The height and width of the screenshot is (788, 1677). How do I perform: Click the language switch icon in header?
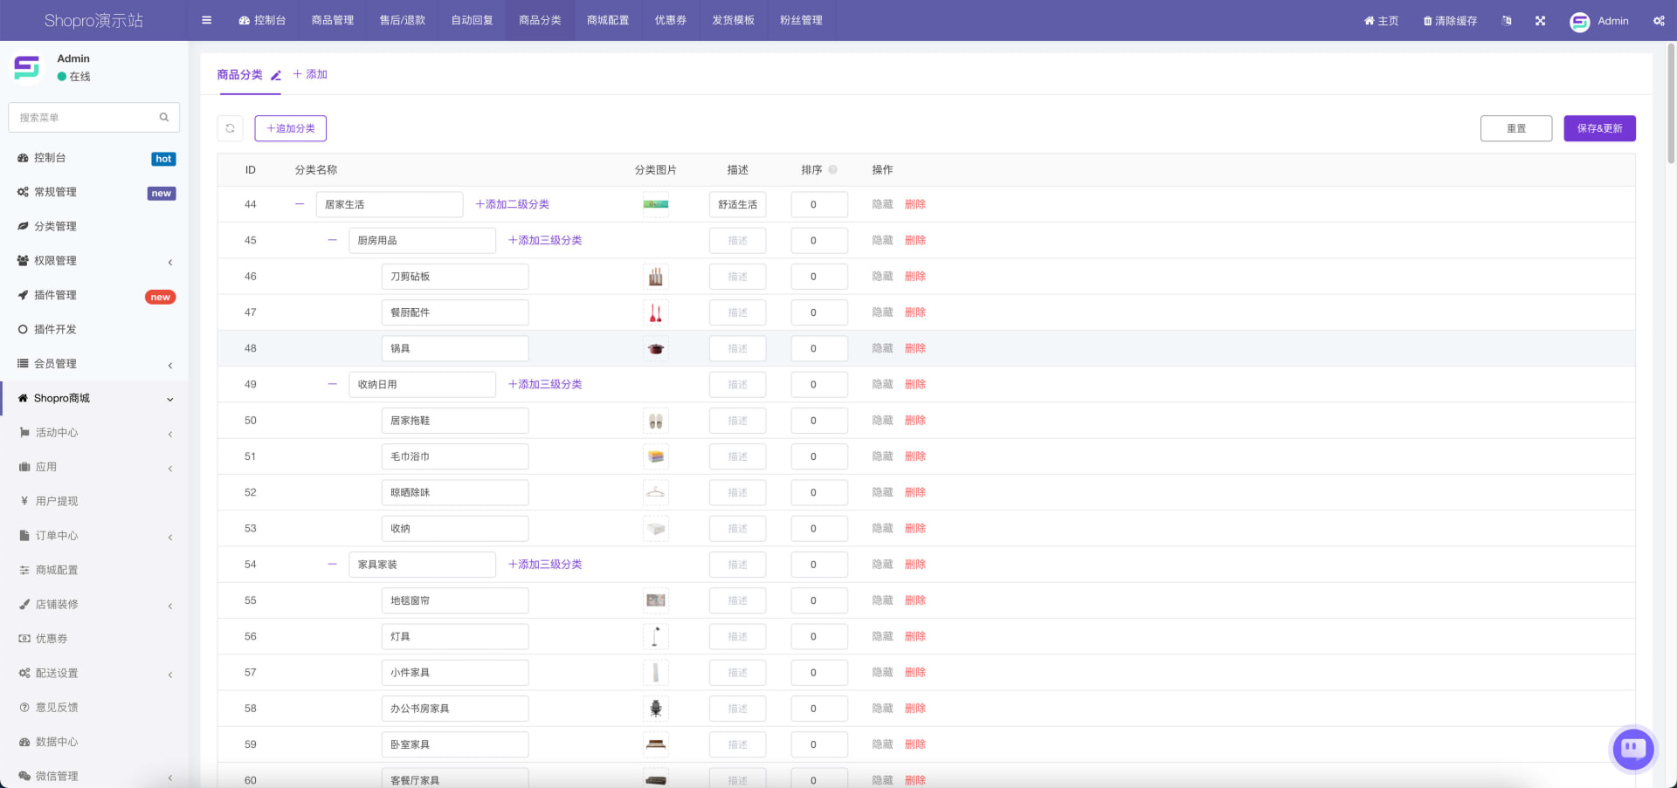(1507, 21)
